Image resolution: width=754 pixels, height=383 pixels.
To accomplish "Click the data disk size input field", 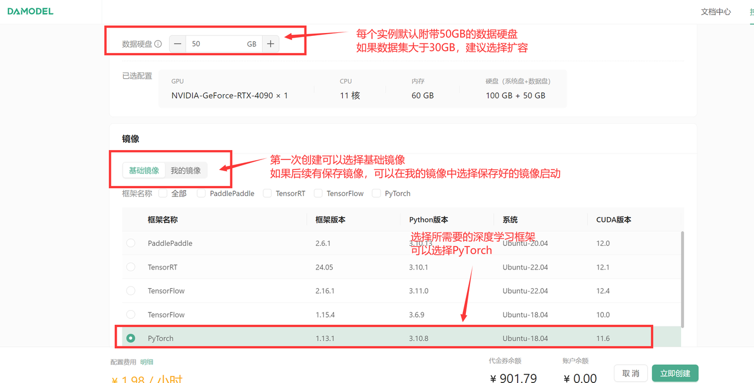I will (x=224, y=44).
